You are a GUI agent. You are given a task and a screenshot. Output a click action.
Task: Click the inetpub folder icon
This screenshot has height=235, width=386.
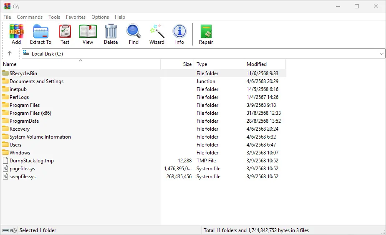(5, 89)
